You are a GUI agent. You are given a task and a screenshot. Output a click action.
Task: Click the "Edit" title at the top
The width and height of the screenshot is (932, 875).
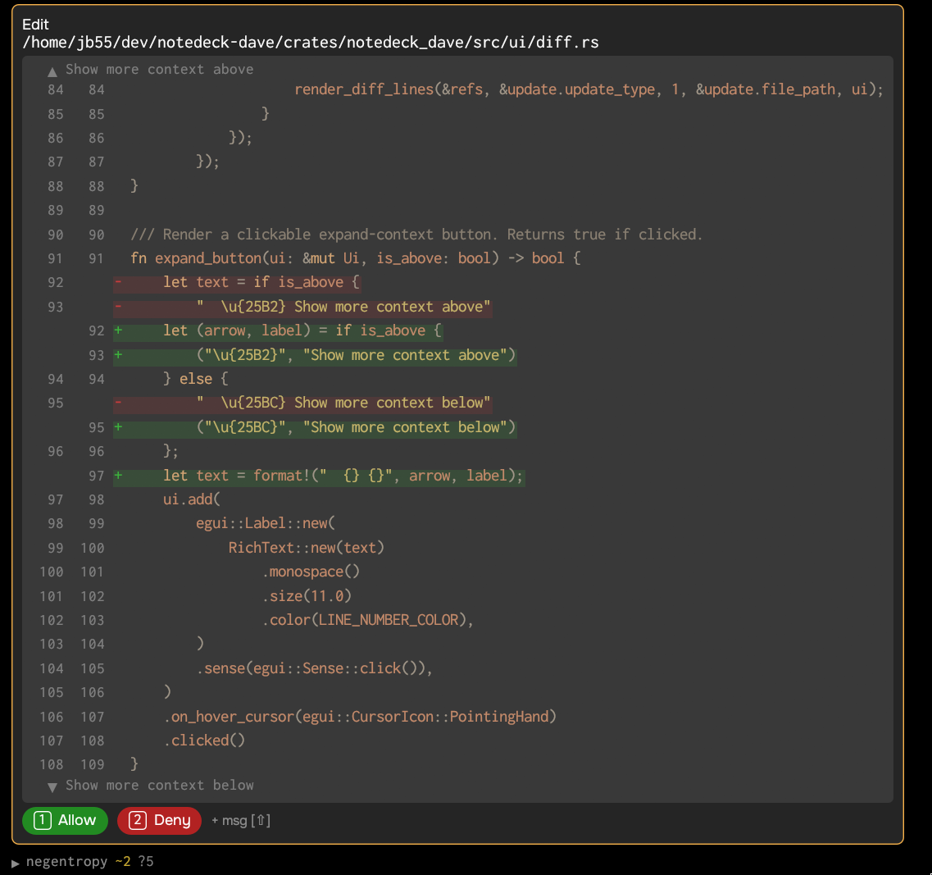(35, 25)
